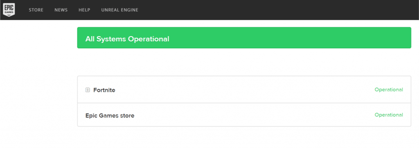Click Fortnite's green Operational status label

pyautogui.click(x=389, y=90)
